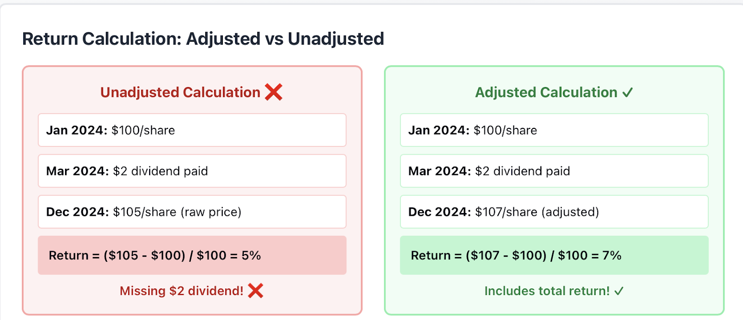Click the 5% return formula box

click(x=192, y=255)
